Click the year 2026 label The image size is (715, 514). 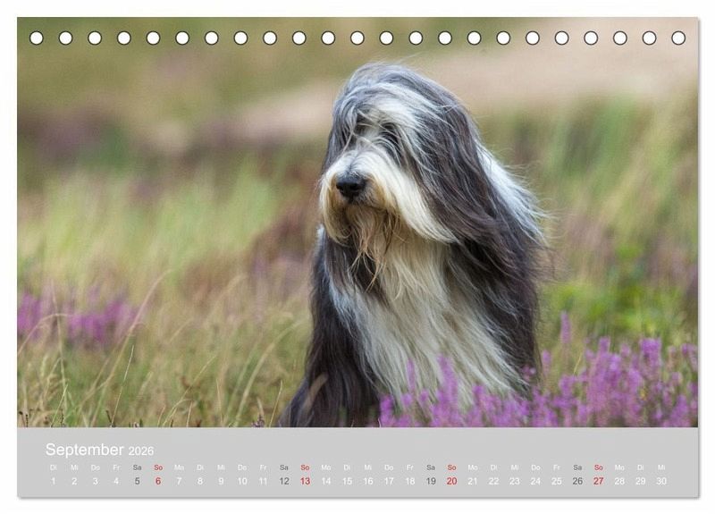point(141,451)
